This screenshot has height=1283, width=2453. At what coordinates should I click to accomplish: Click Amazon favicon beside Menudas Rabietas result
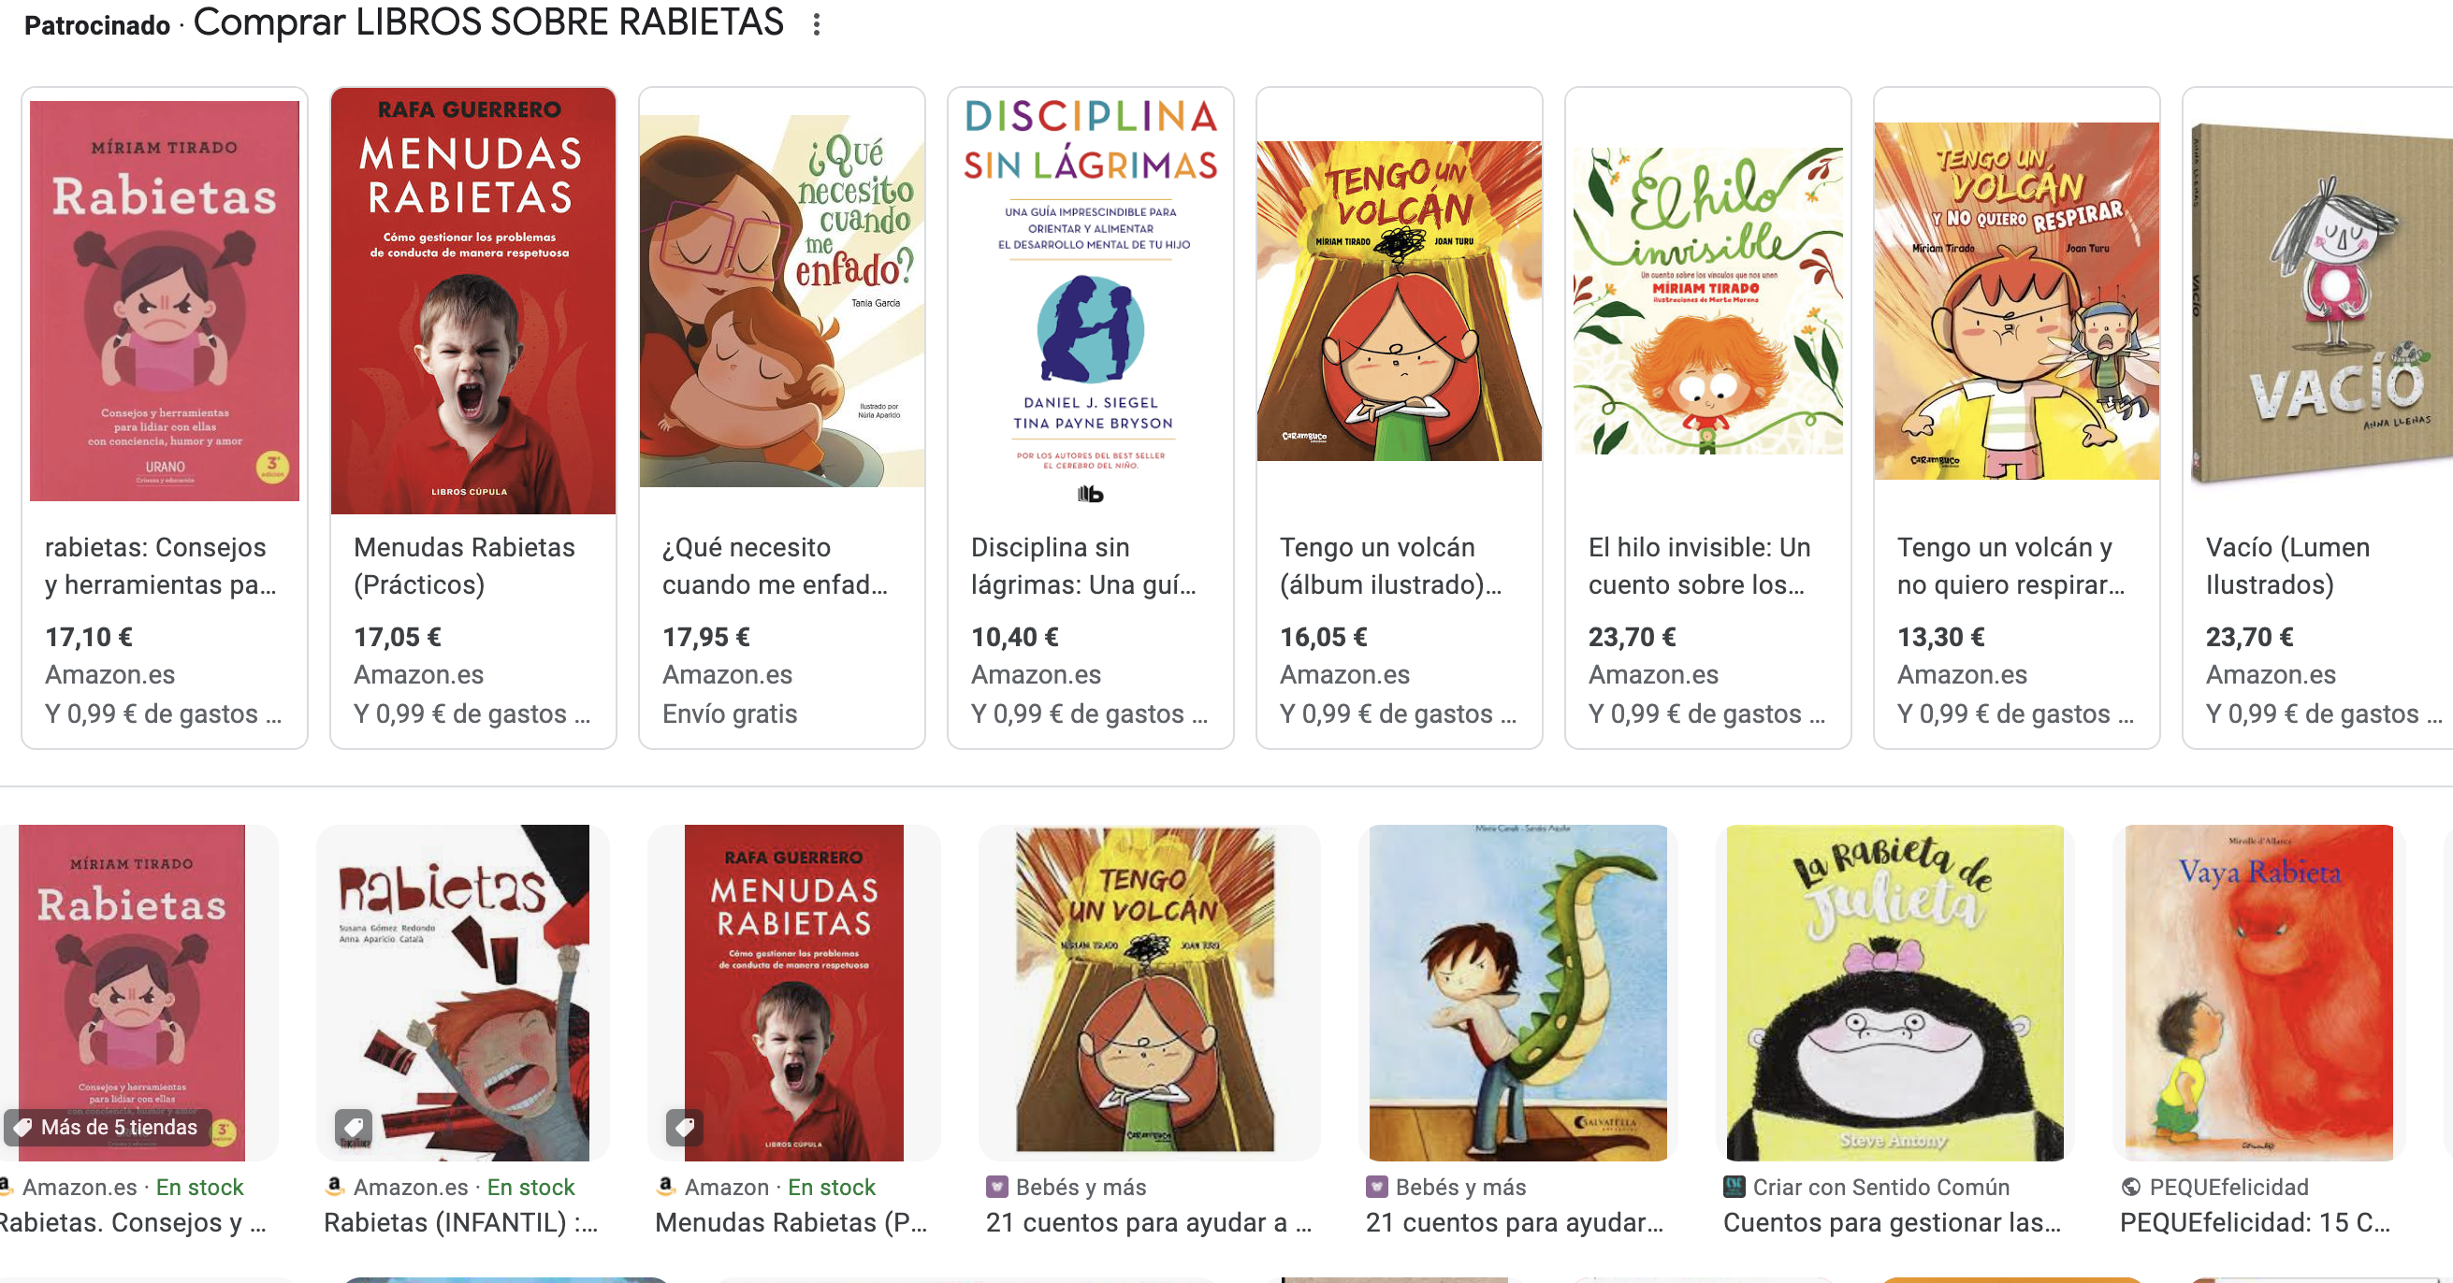[x=665, y=1186]
